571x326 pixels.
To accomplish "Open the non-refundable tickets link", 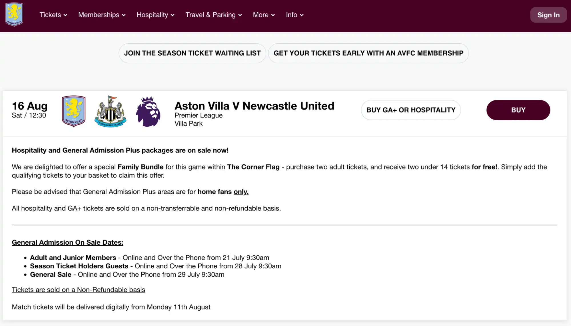I will [78, 289].
